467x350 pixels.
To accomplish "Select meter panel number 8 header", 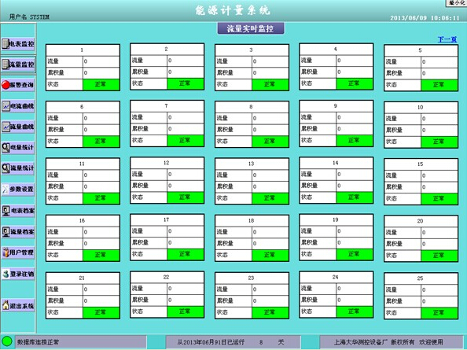I will [x=252, y=107].
